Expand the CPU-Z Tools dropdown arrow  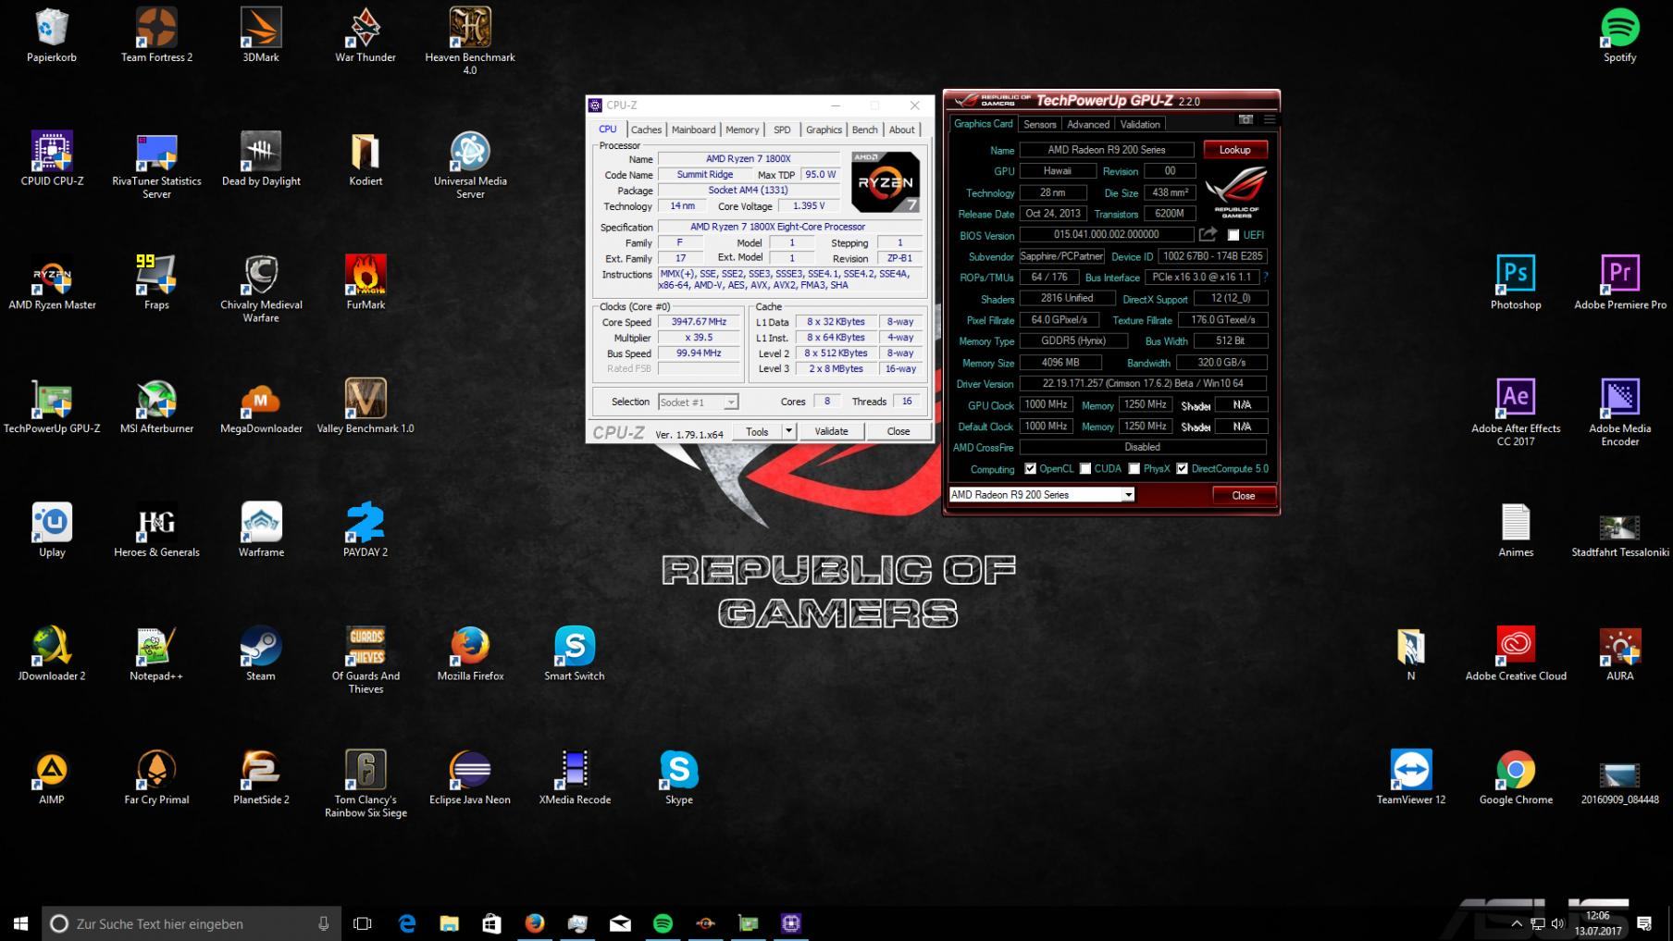[x=788, y=431]
